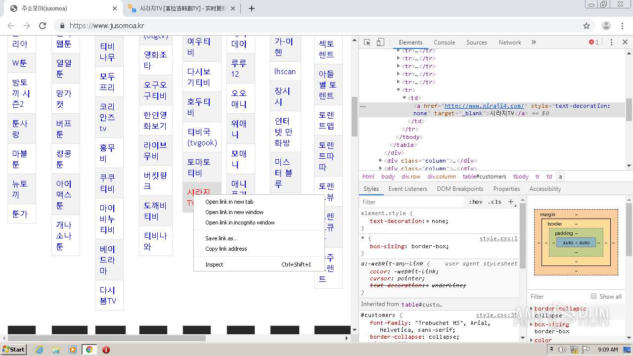
Task: Click the lhscan link in the page
Action: point(285,72)
